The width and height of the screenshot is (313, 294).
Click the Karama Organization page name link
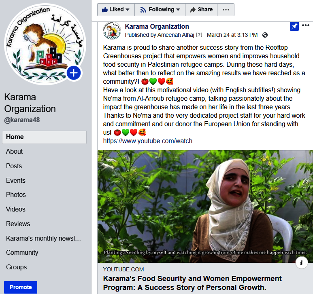tap(157, 27)
